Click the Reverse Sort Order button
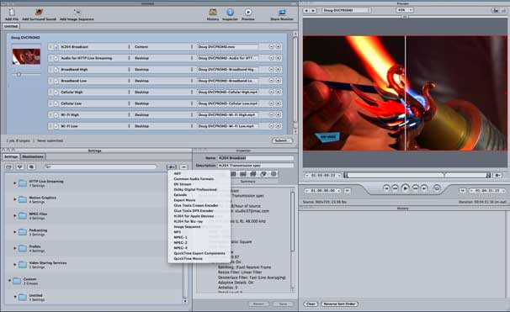The height and width of the screenshot is (312, 510). [x=339, y=304]
